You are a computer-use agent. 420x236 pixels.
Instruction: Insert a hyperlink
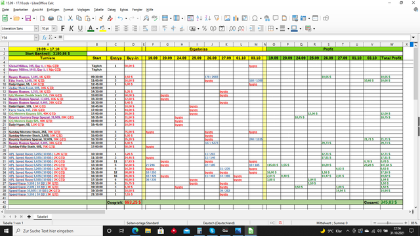(x=267, y=18)
